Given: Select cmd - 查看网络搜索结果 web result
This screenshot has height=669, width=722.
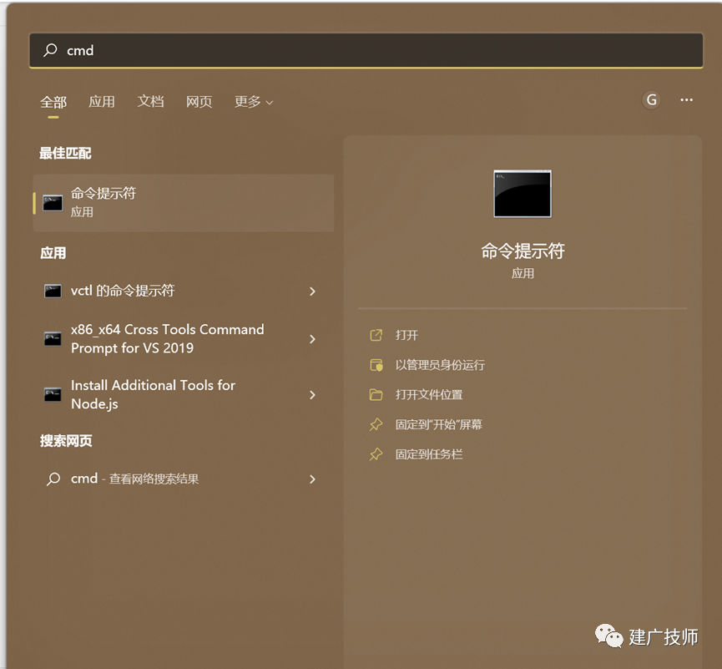Looking at the screenshot, I should pos(184,479).
